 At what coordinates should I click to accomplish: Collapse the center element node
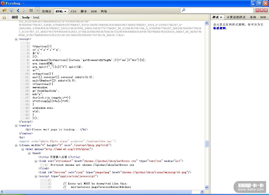[16, 126]
